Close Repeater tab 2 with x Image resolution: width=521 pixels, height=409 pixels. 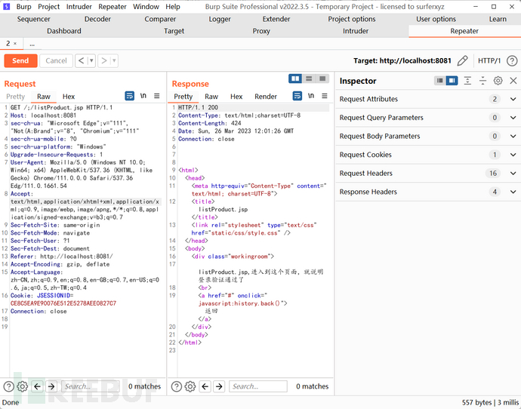[15, 44]
